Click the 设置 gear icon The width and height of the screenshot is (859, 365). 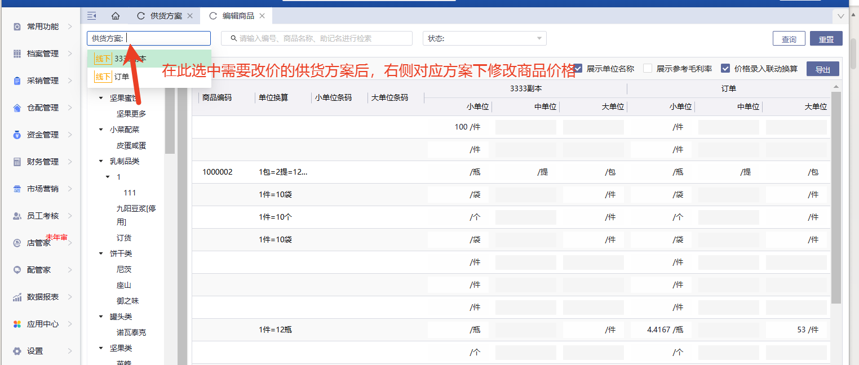(x=17, y=351)
